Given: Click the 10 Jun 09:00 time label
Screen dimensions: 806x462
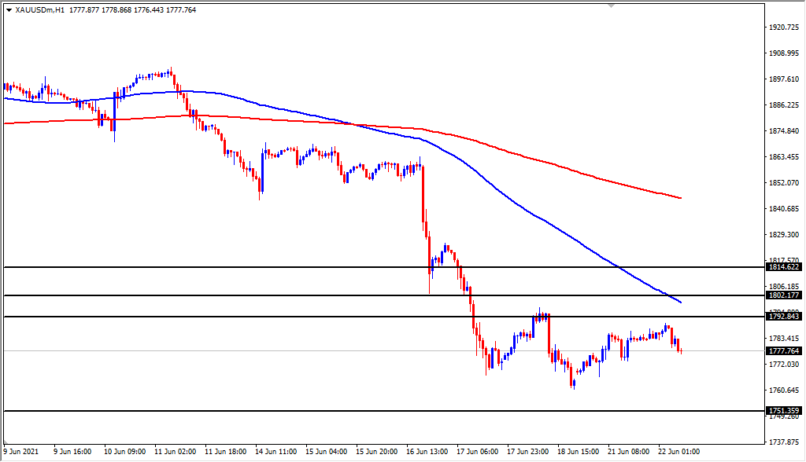Looking at the screenshot, I should click(x=124, y=452).
